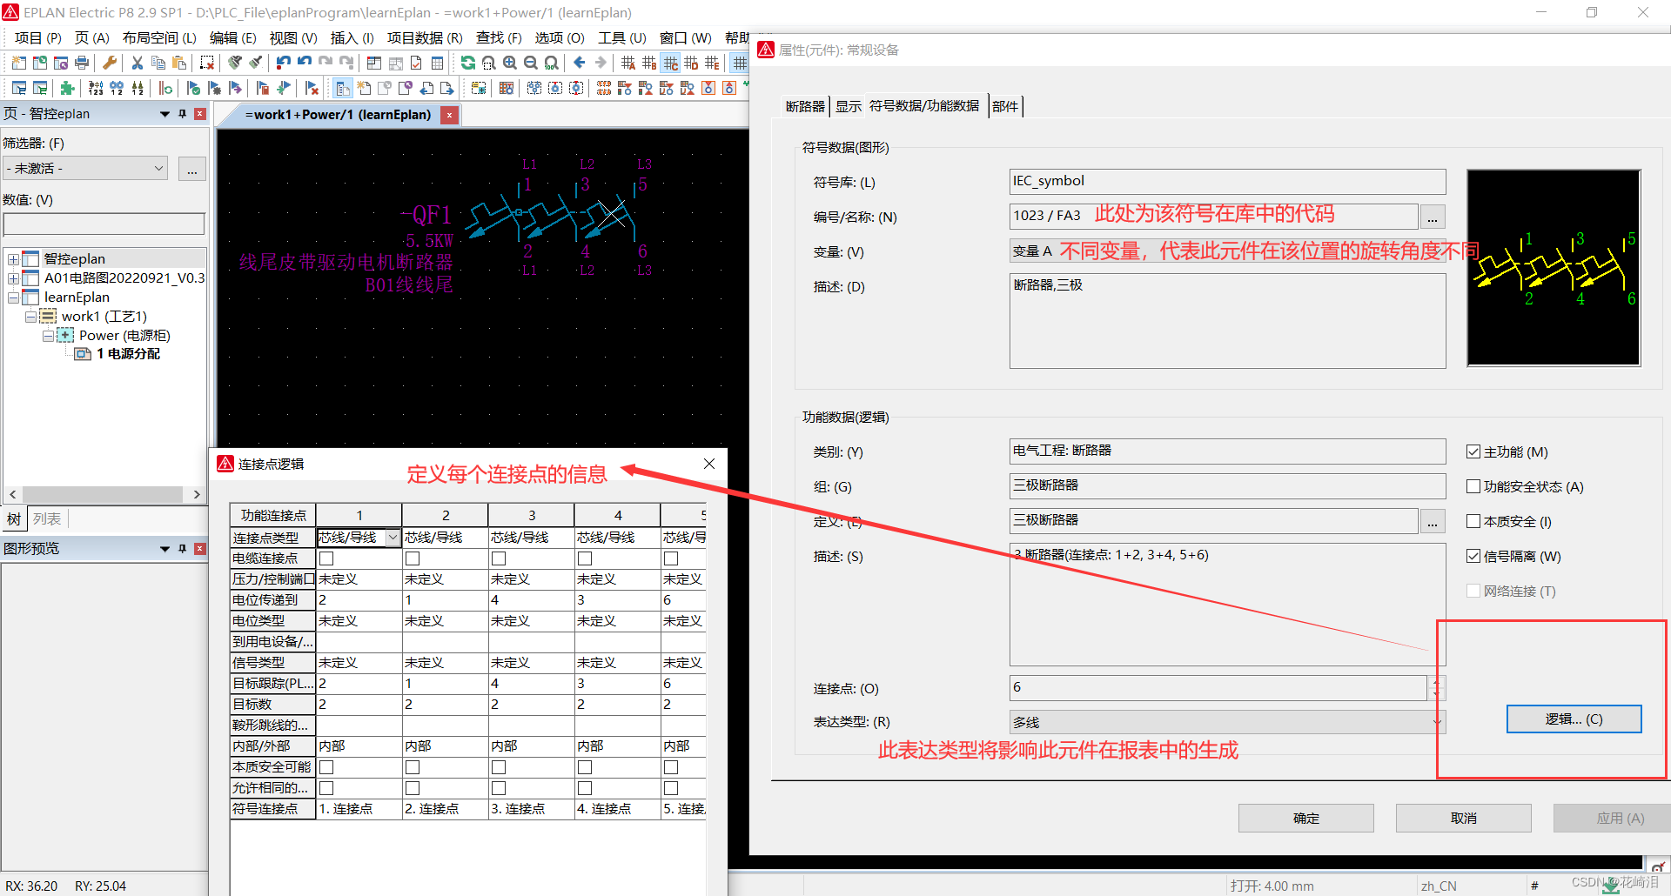Switch to grid A size
The width and height of the screenshot is (1671, 896).
click(628, 62)
